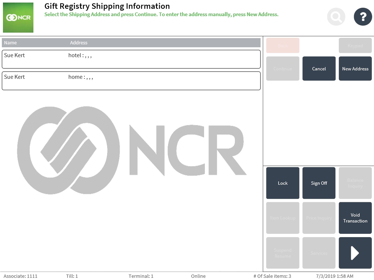
Task: Click the greyed-out Back button
Action: click(x=283, y=45)
